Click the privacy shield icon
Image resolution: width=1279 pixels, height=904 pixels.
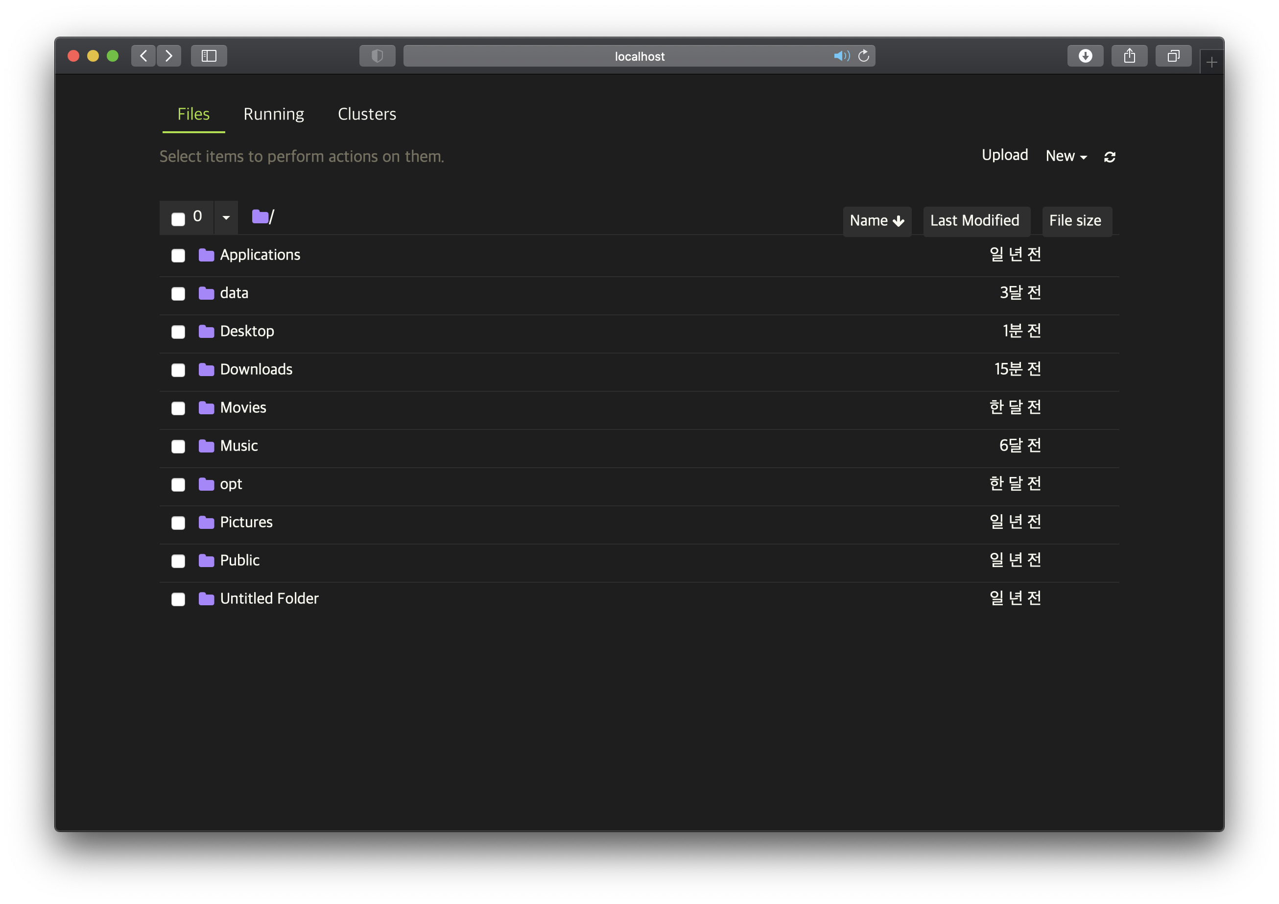point(377,56)
